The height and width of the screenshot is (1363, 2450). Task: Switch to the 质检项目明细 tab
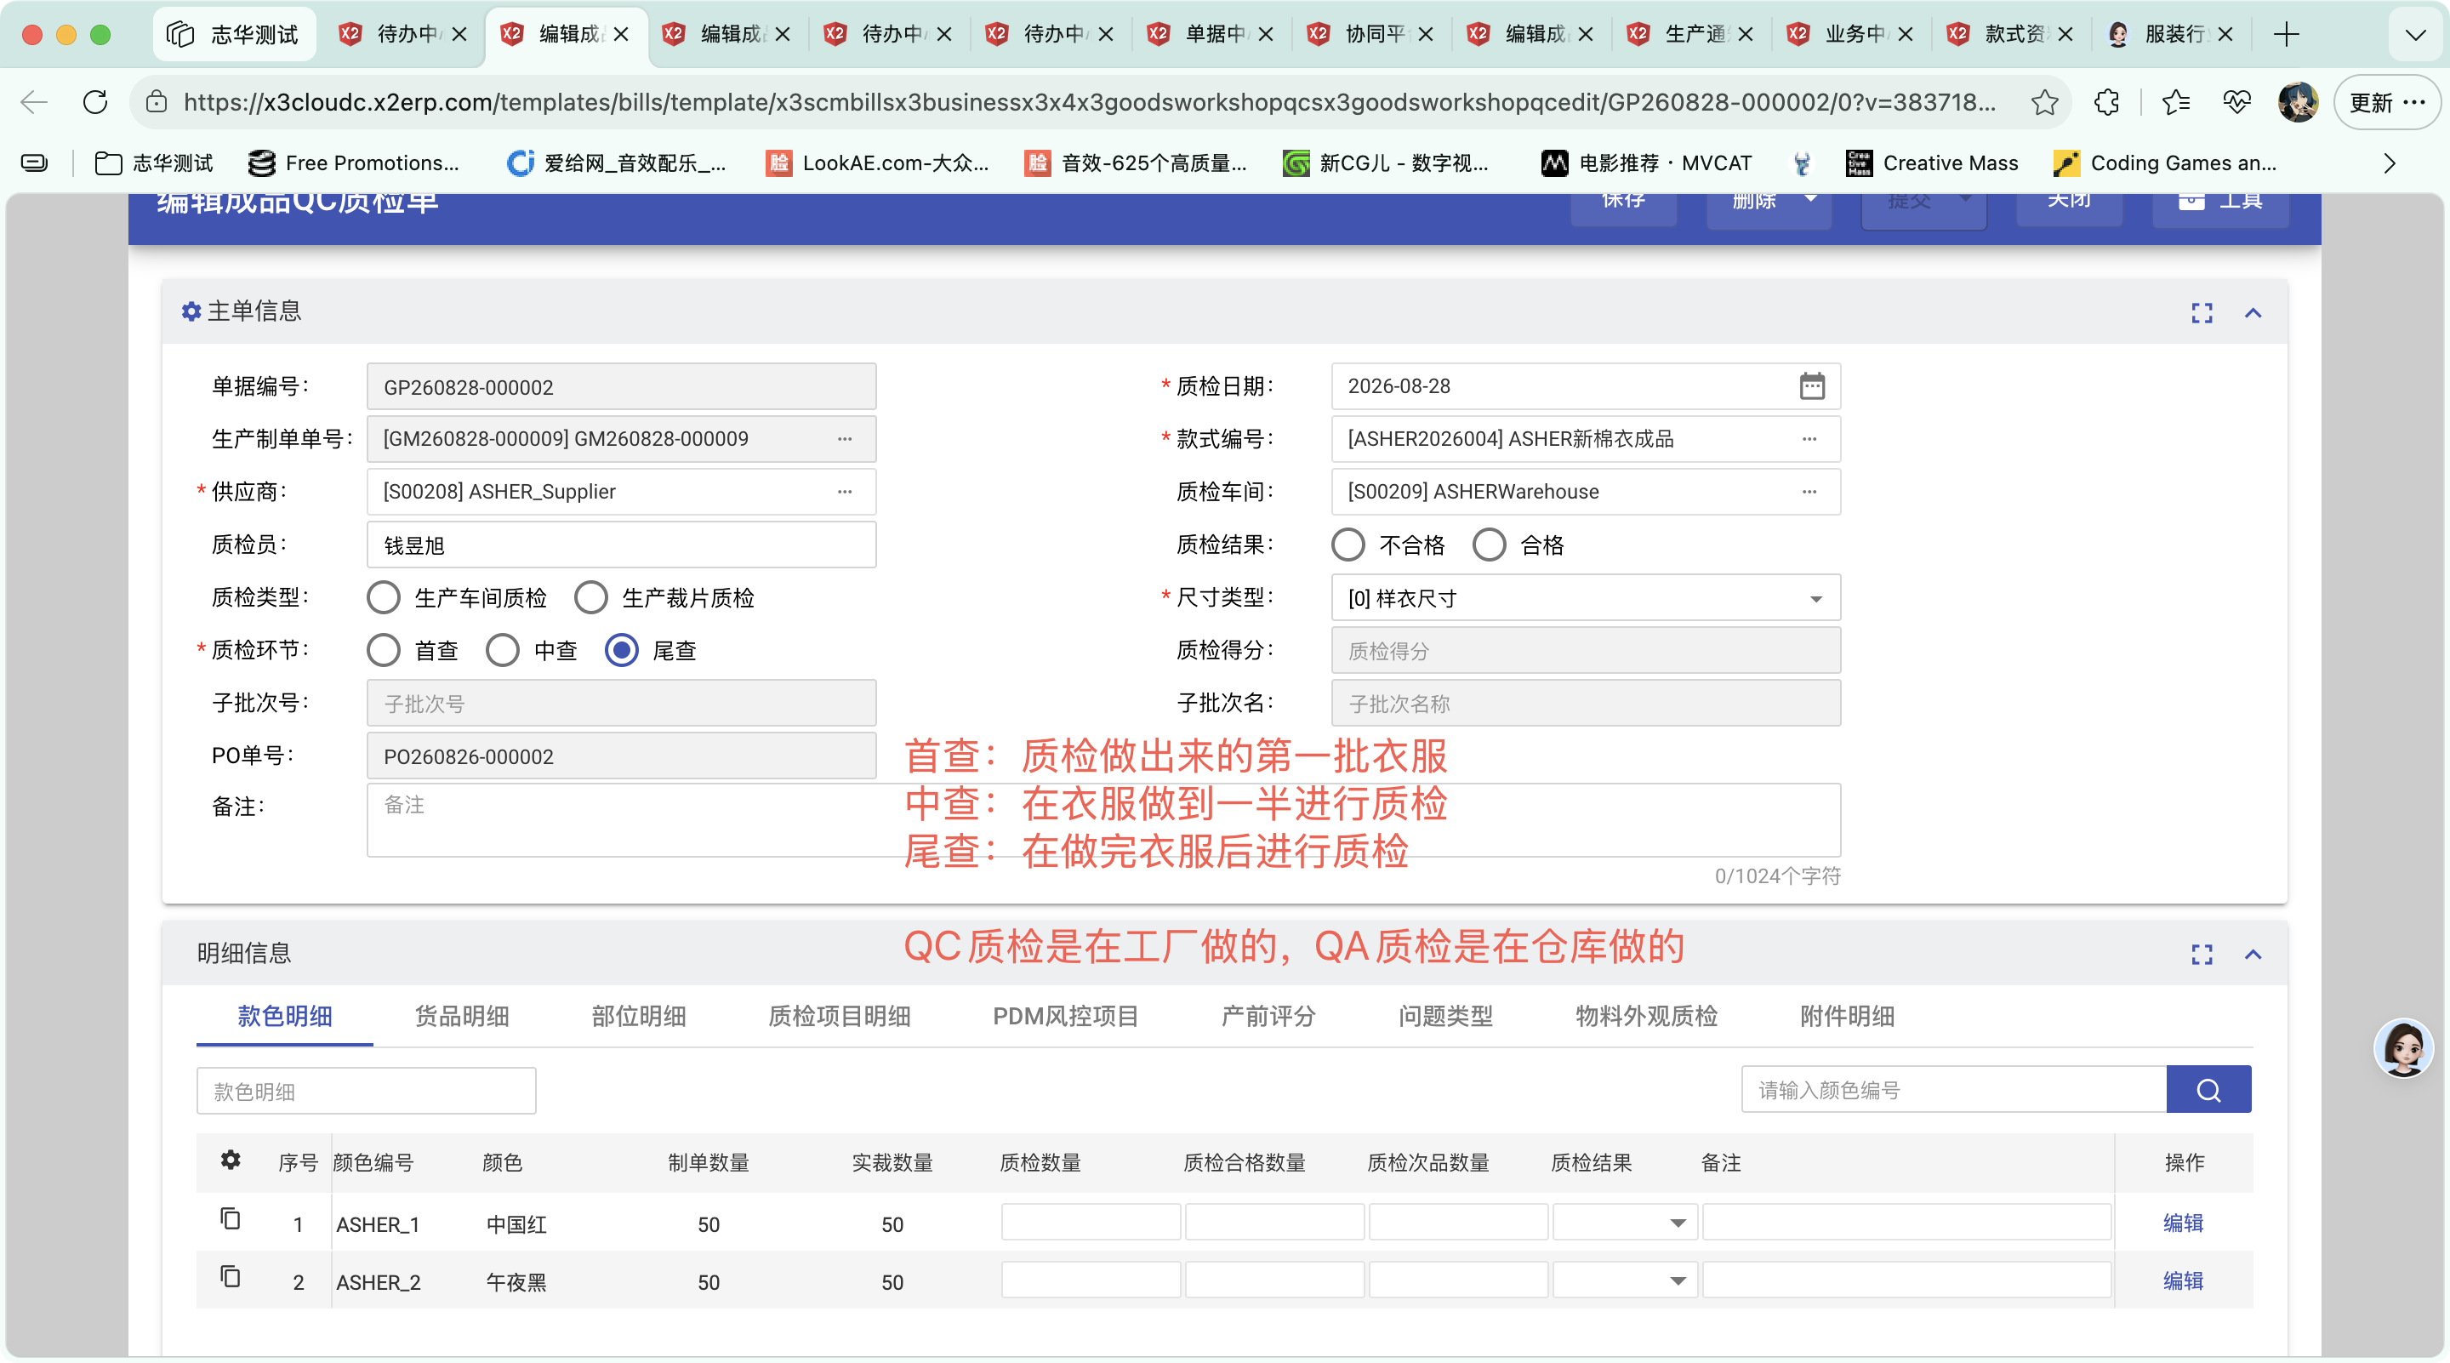click(x=839, y=1016)
